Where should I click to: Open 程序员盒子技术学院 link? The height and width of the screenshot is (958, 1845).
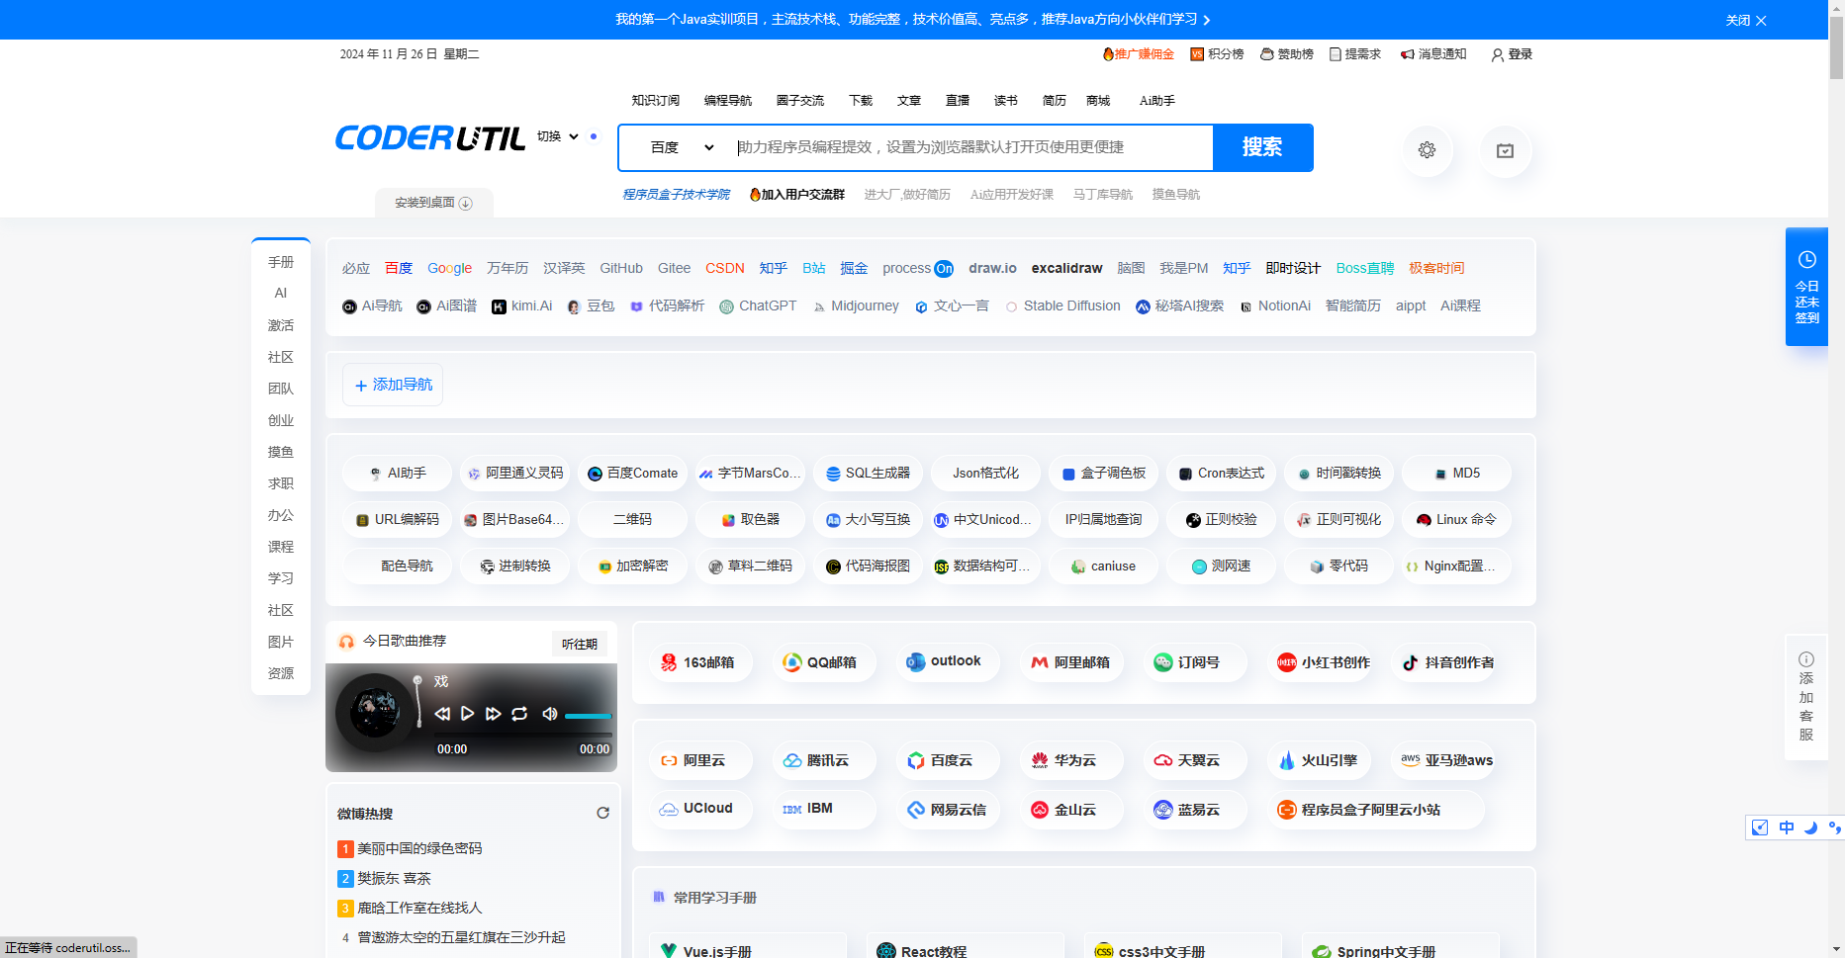[x=676, y=195]
